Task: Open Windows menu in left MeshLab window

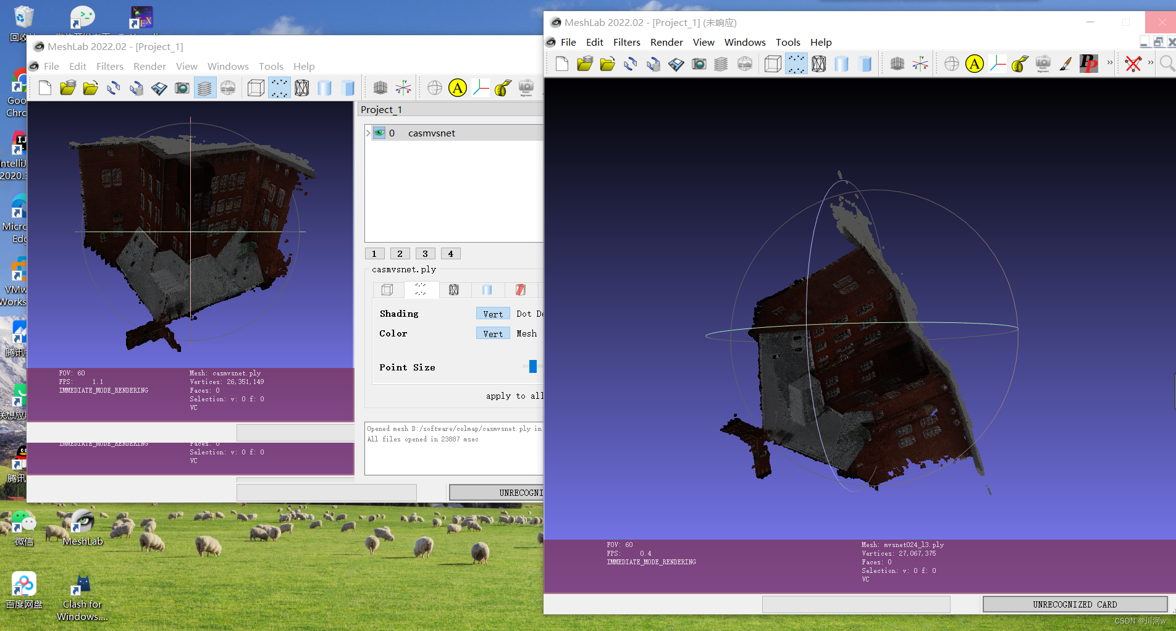Action: pyautogui.click(x=228, y=66)
